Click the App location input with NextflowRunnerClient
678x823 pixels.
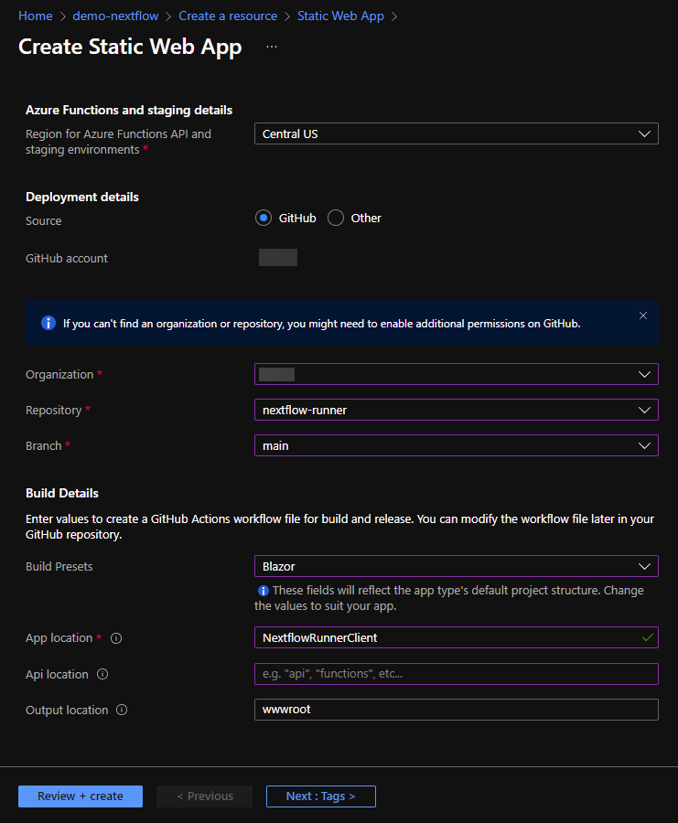(457, 637)
